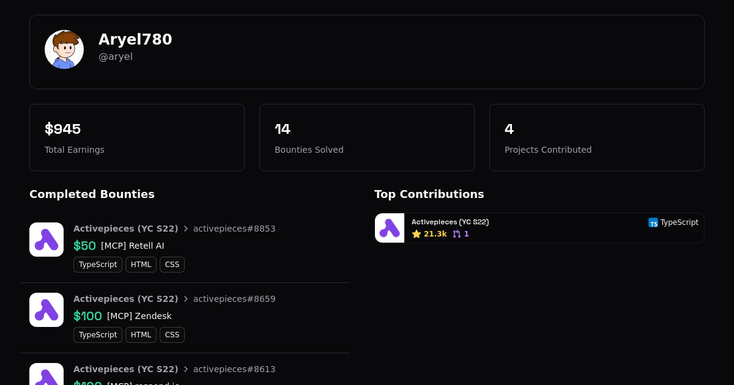The image size is (734, 385).
Task: Select the CSS tag under Retell AI
Action: pyautogui.click(x=172, y=265)
